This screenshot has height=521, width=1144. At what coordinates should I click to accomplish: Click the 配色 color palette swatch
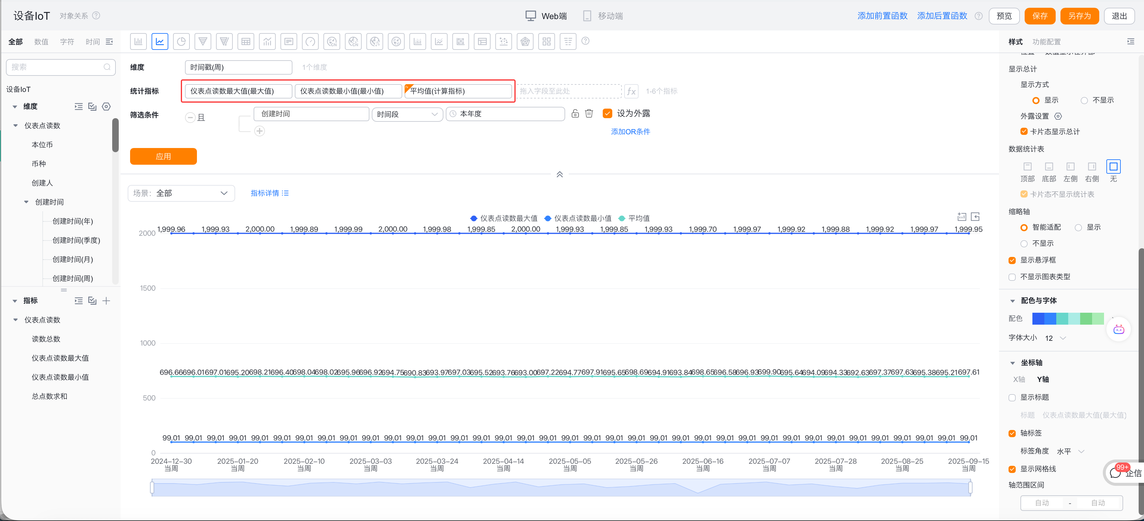click(x=1067, y=319)
